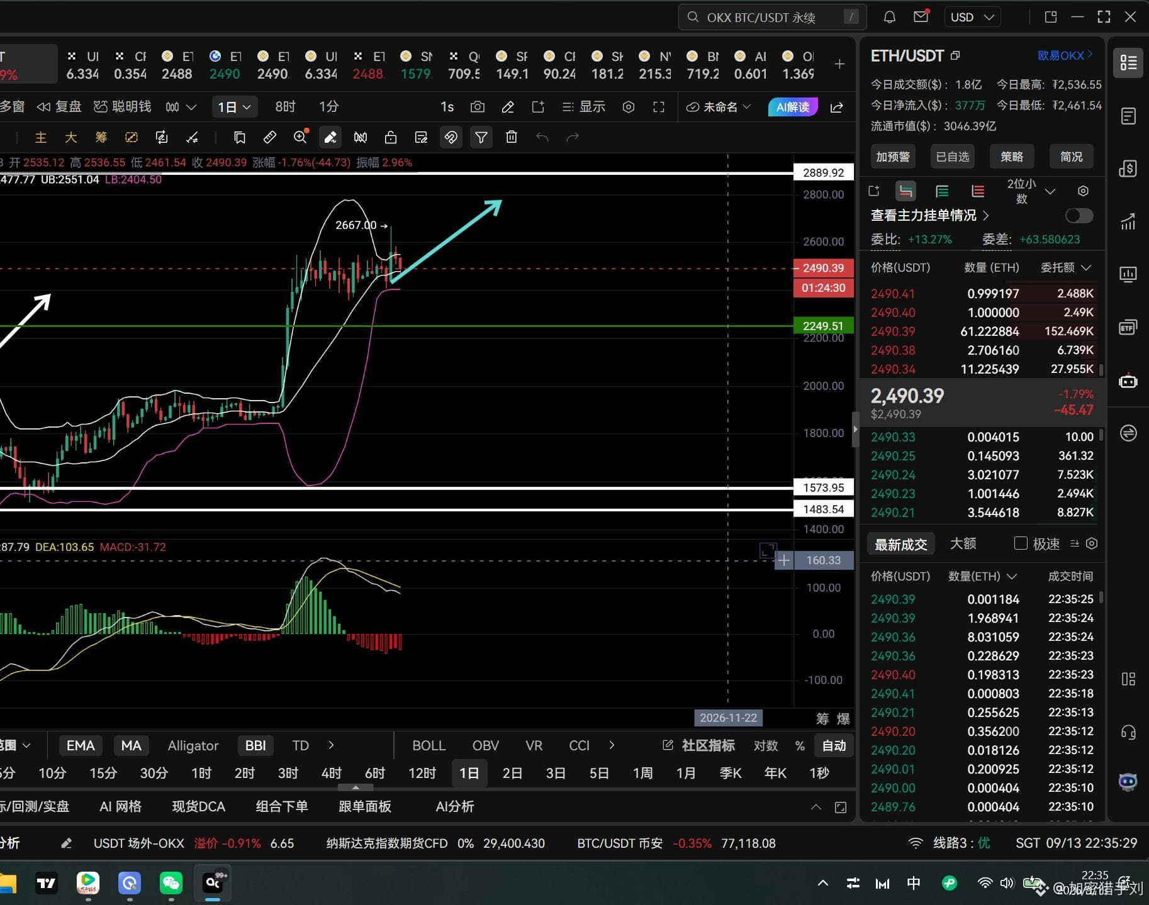The height and width of the screenshot is (905, 1149).
Task: Expand the 1日 timeframe dropdown
Action: pyautogui.click(x=234, y=107)
